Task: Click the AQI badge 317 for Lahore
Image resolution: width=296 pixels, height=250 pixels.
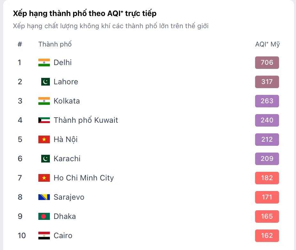Action: pyautogui.click(x=267, y=82)
